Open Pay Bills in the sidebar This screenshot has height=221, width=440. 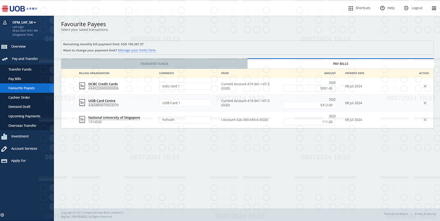pyautogui.click(x=15, y=79)
